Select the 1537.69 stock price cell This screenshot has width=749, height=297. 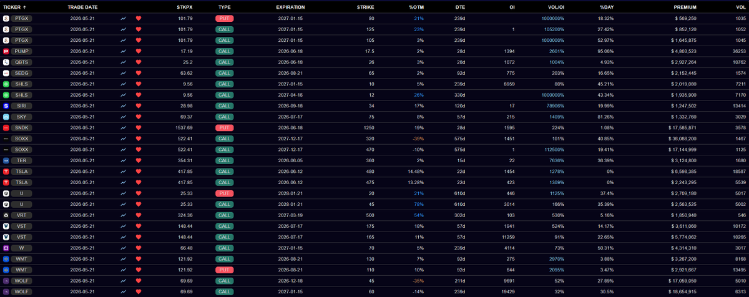(184, 128)
